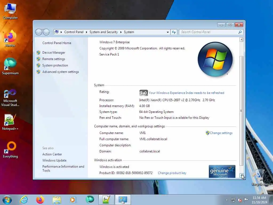Click System and Security breadcrumb
The image size is (273, 205).
coord(104,32)
